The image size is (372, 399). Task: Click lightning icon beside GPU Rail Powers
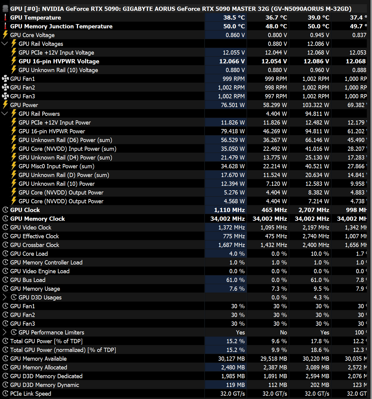(14, 114)
